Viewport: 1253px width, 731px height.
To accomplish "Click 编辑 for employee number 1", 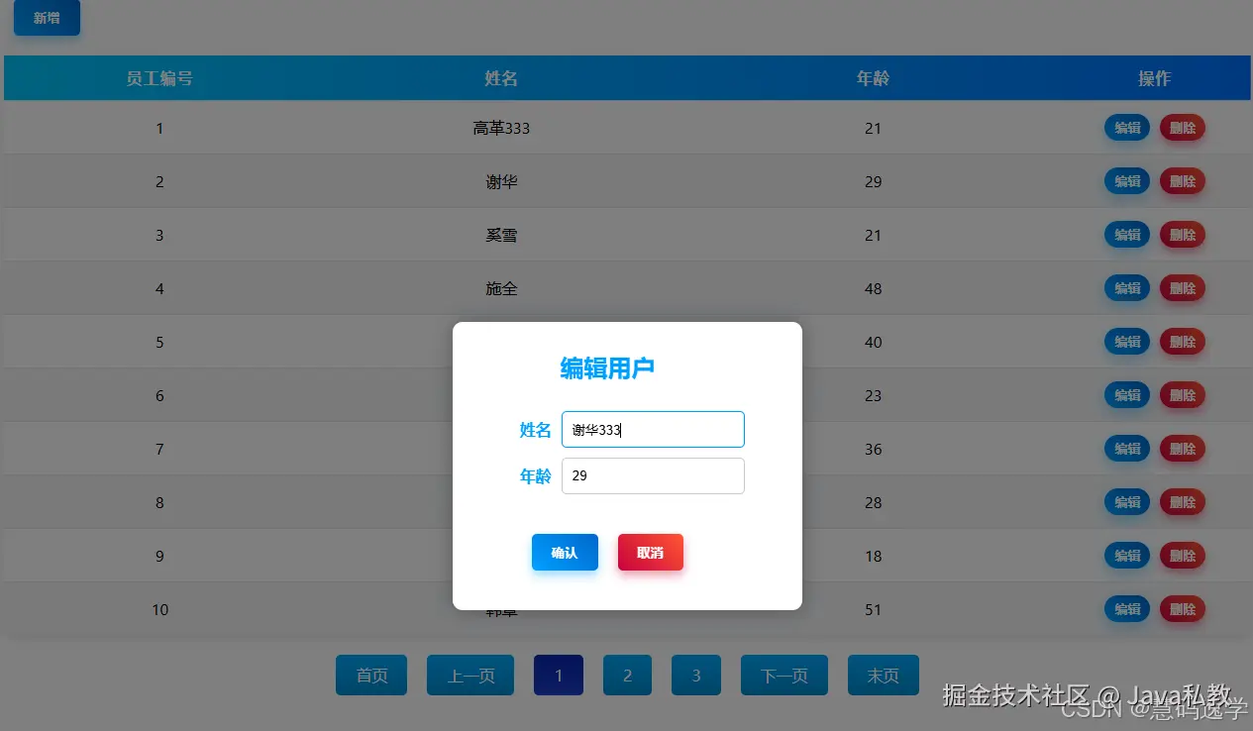I will pos(1126,127).
